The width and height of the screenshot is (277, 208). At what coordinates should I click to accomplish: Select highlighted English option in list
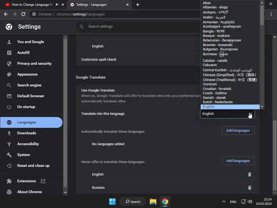point(230,107)
